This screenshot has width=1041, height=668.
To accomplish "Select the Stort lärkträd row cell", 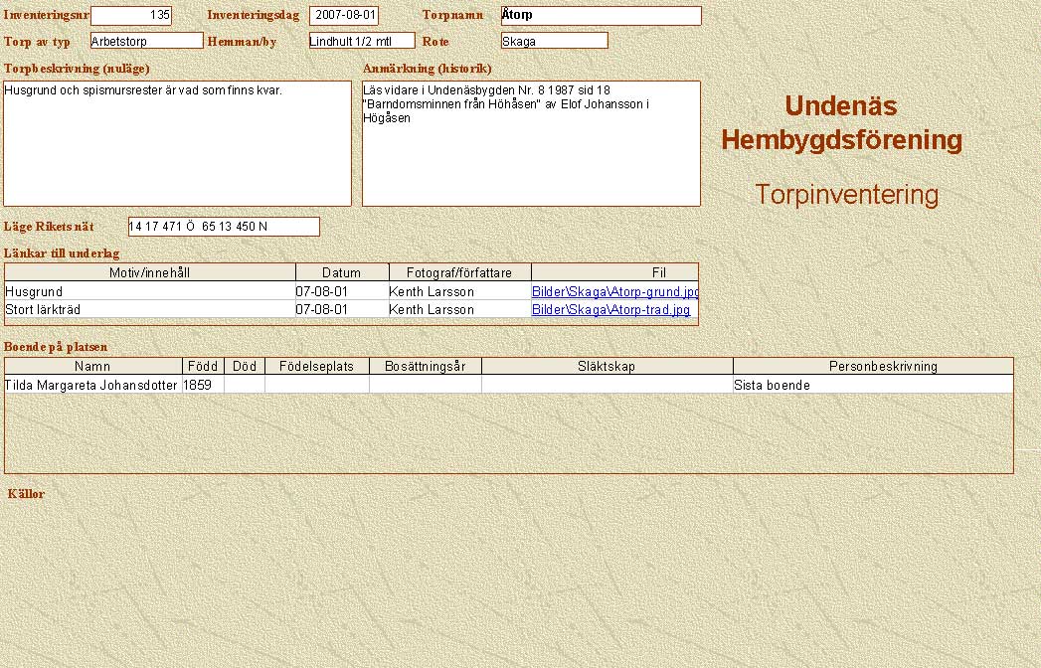I will coord(149,310).
